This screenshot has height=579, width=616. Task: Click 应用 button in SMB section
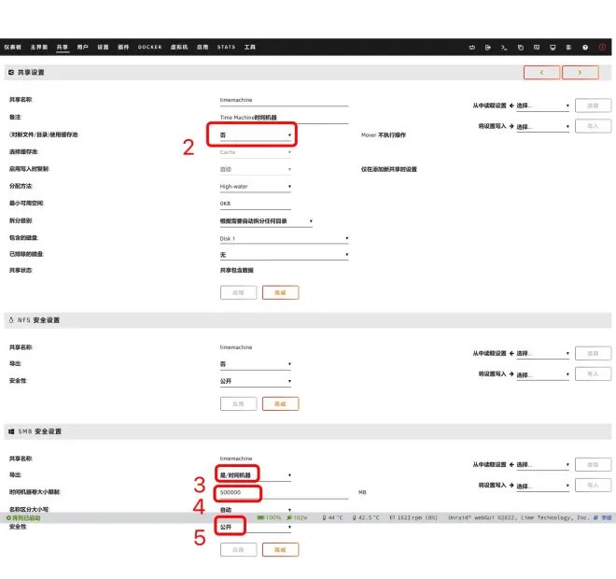point(238,549)
